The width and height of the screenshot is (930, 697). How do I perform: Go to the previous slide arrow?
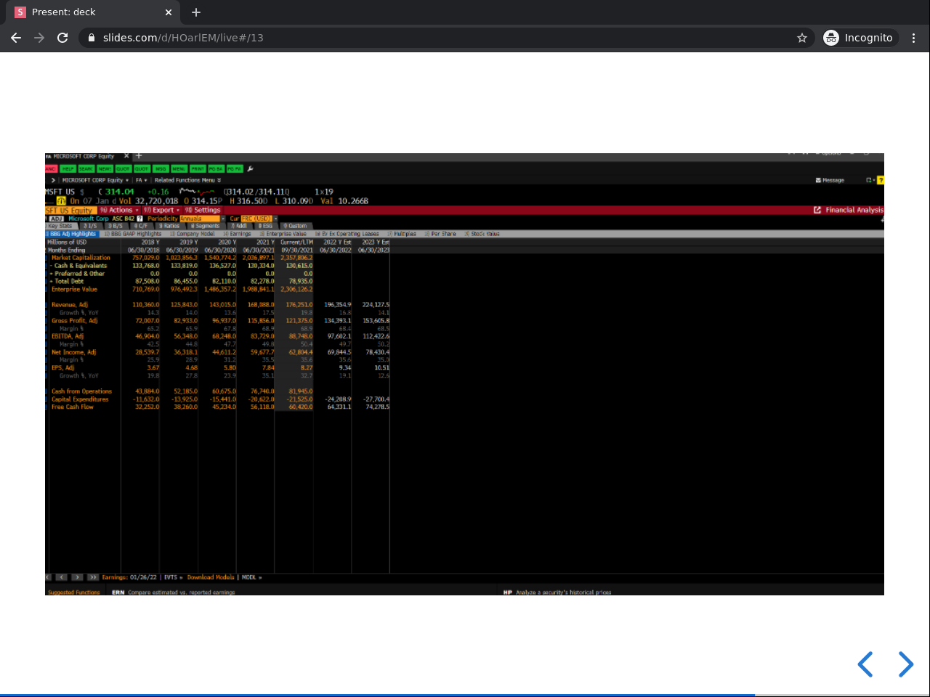click(x=865, y=664)
